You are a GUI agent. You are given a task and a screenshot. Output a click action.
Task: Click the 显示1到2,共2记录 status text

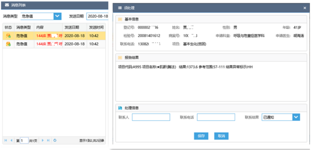click(x=92, y=141)
